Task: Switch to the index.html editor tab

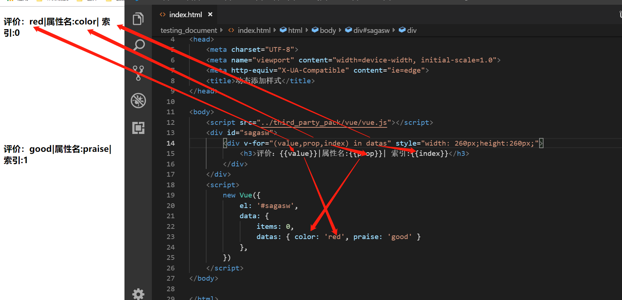Action: click(185, 15)
